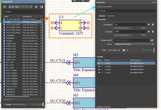Screen dimensions: 161x110
Task: Enable the Draft checkbox
Action: (101, 50)
